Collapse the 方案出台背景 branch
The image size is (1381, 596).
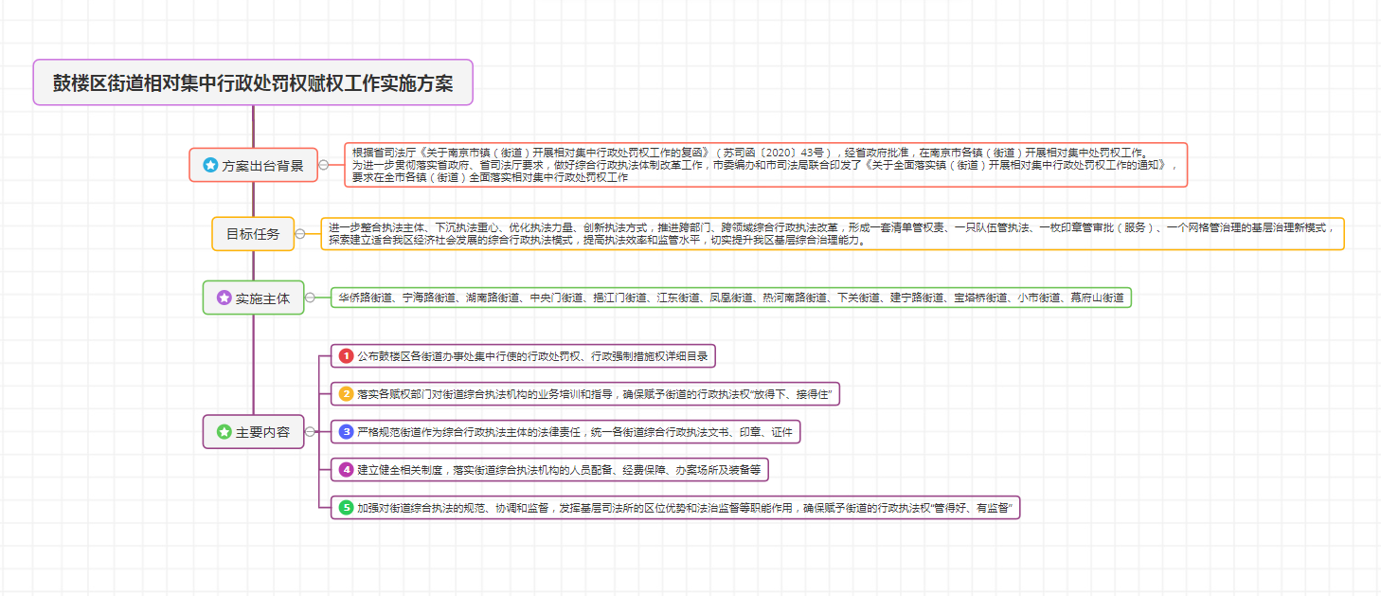(x=324, y=165)
